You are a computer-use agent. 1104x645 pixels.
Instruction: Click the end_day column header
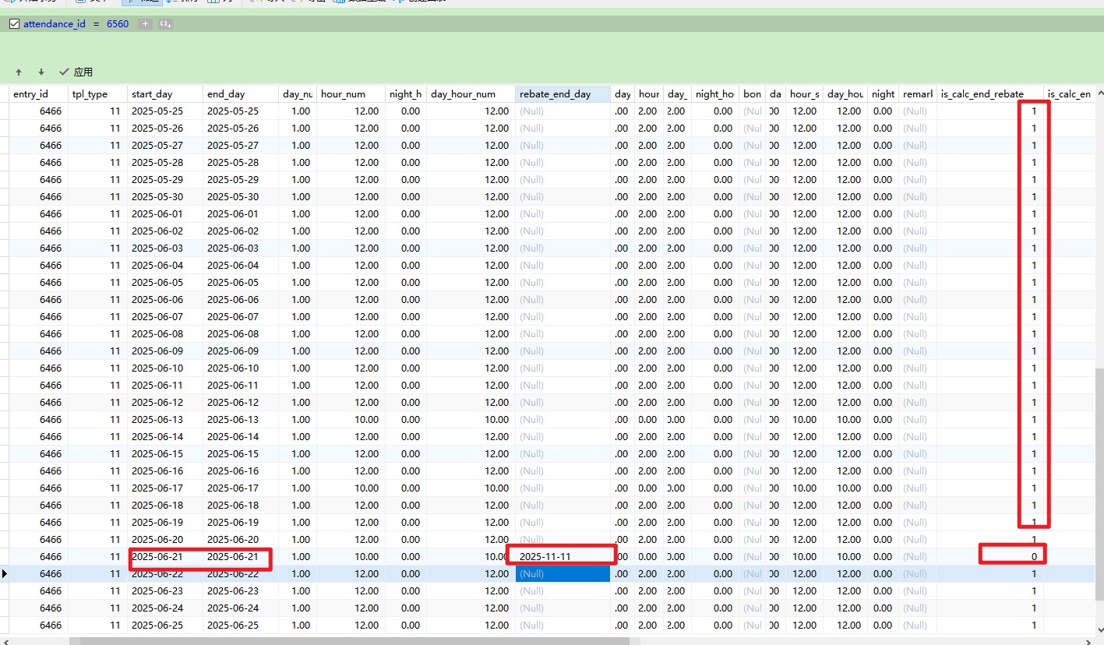coord(241,93)
